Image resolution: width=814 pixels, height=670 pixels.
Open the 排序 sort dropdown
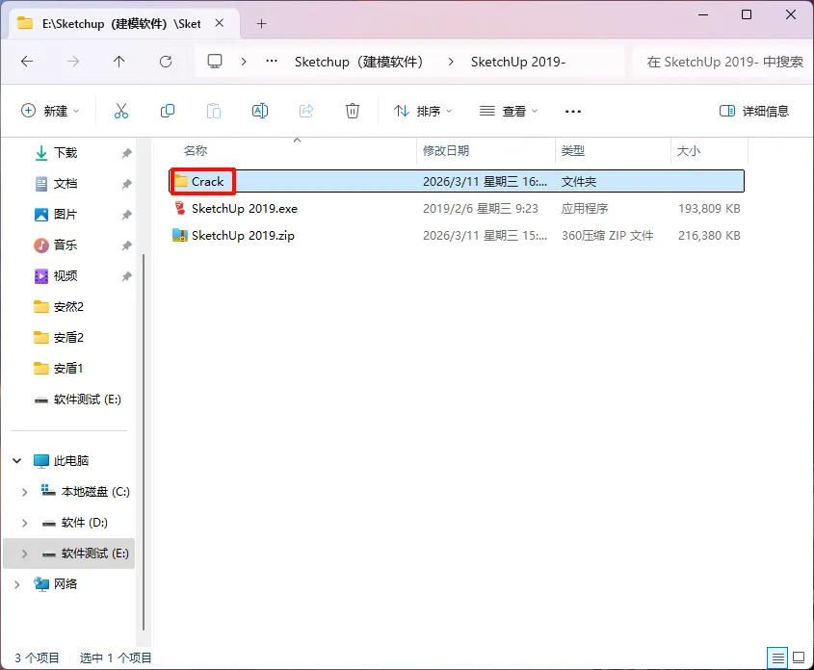pos(423,111)
